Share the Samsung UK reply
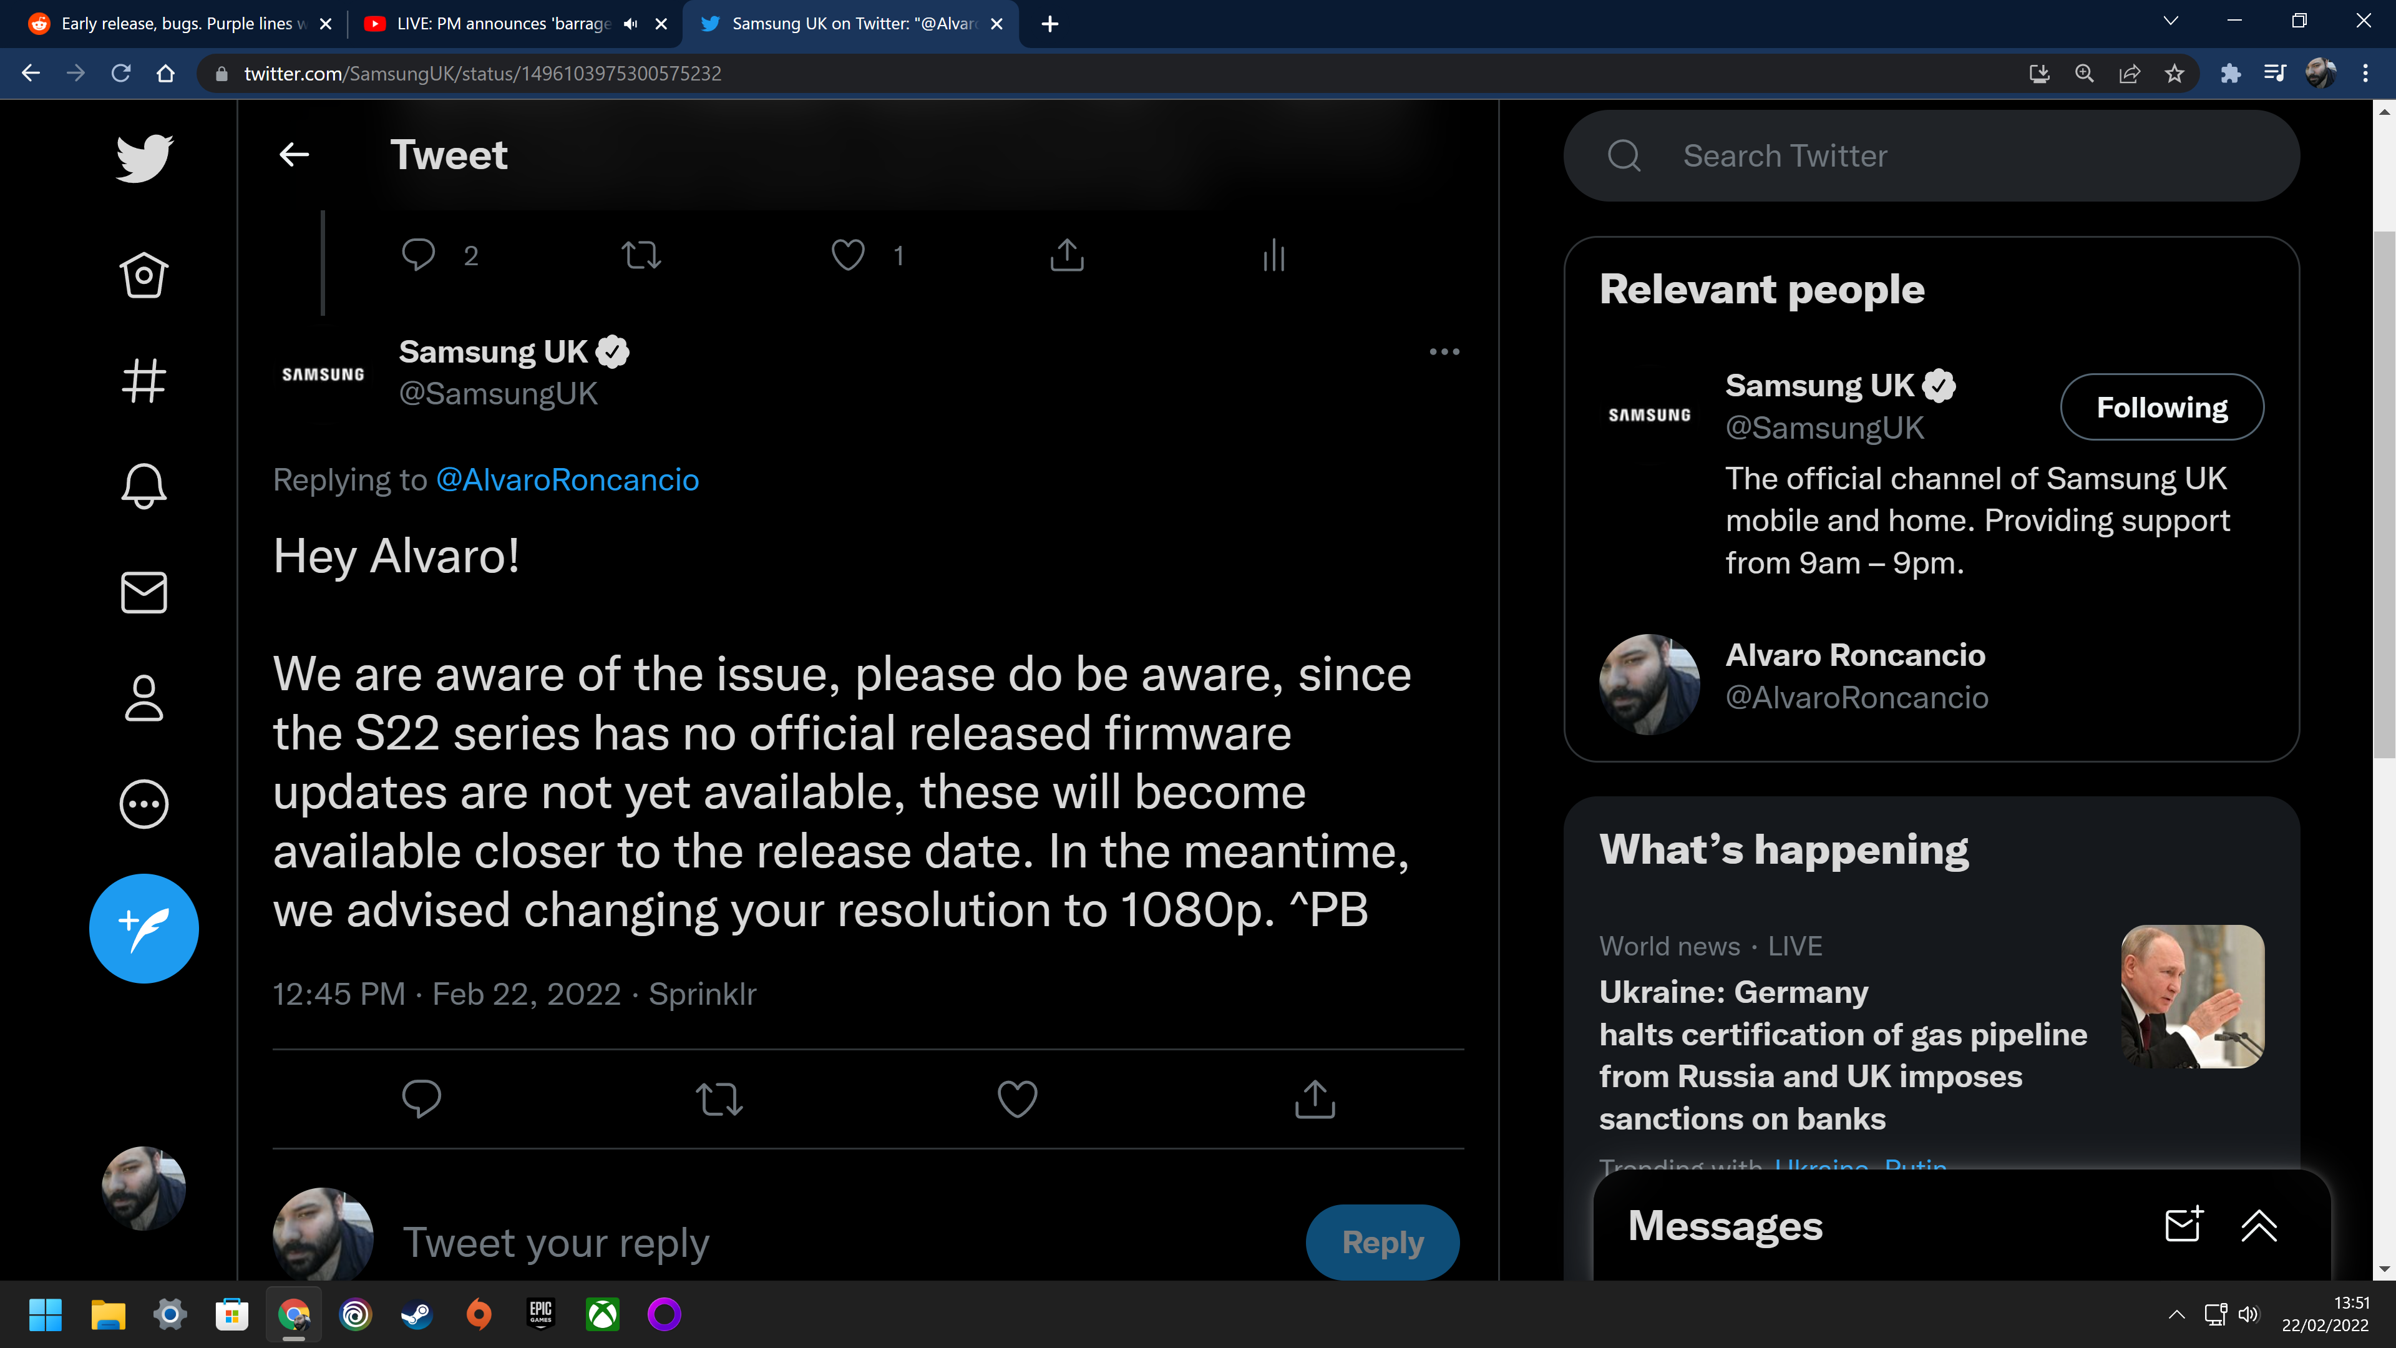The width and height of the screenshot is (2396, 1348). (1315, 1098)
